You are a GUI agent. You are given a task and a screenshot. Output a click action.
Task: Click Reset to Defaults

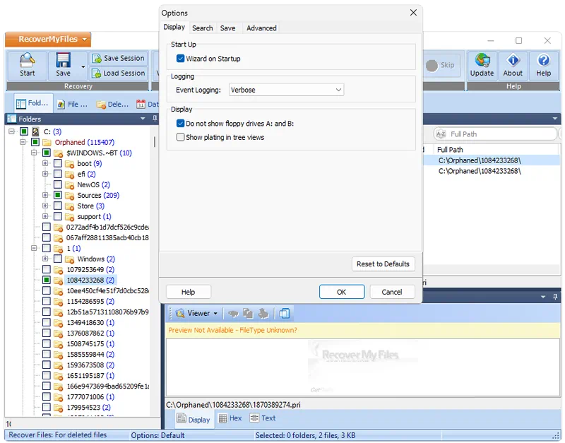pyautogui.click(x=383, y=264)
